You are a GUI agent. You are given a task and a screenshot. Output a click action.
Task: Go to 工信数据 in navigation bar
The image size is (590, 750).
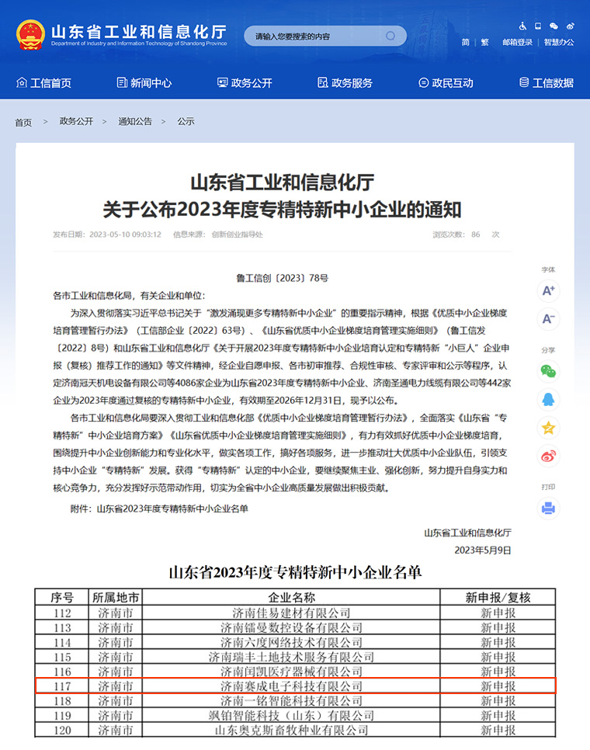(x=546, y=83)
